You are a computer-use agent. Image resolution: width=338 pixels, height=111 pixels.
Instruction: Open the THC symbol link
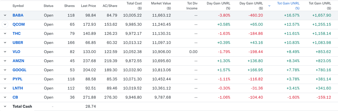(17, 34)
